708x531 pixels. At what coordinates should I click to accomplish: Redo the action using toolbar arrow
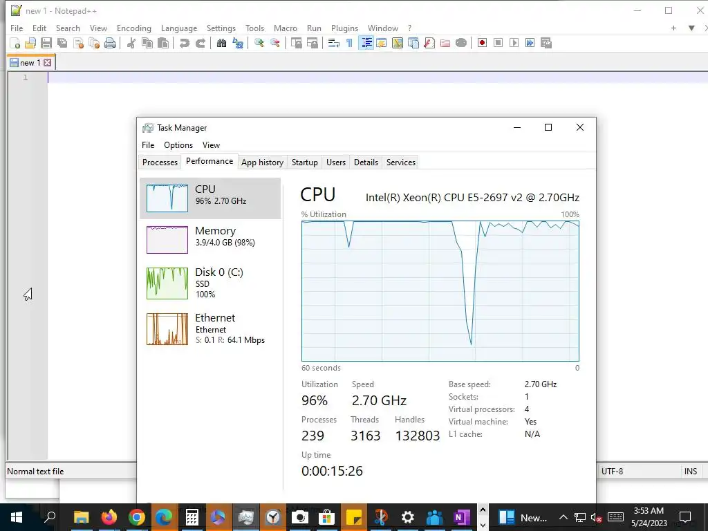[201, 43]
